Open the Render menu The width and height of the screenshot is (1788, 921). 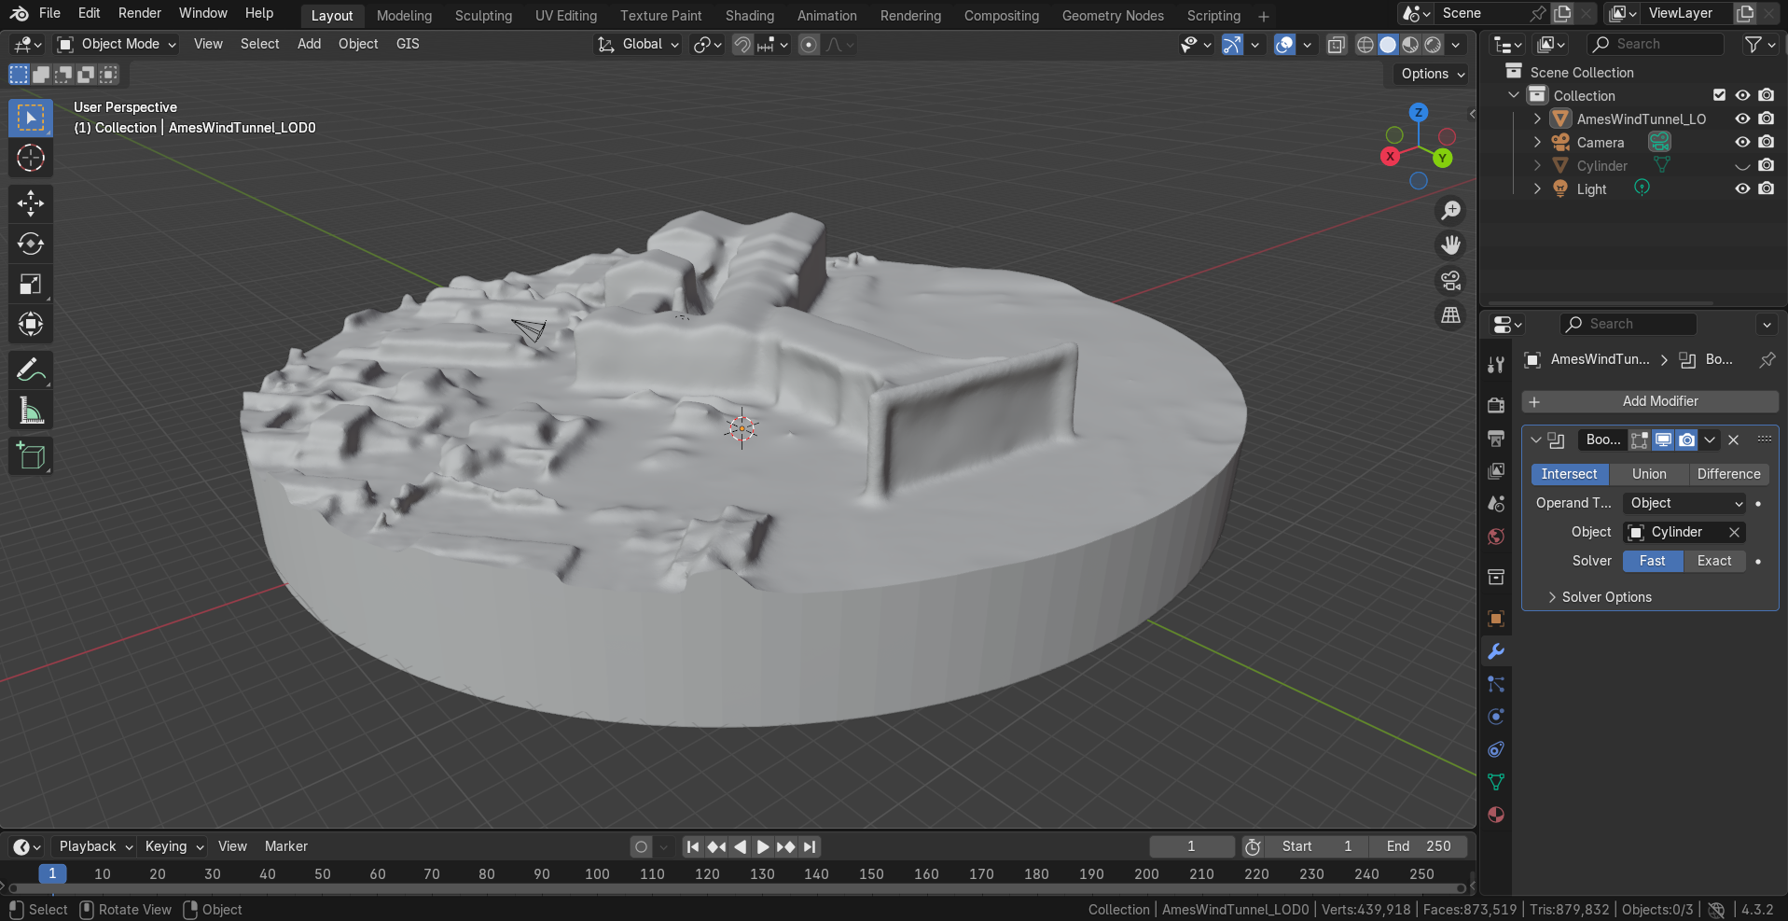140,13
